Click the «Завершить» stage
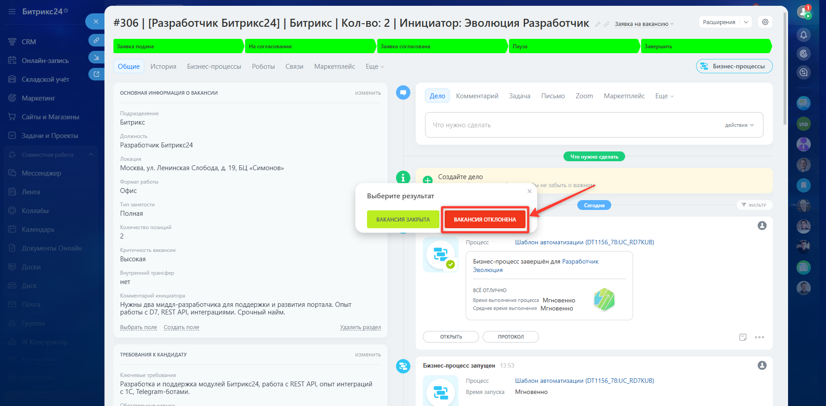This screenshot has height=406, width=826. (x=707, y=46)
